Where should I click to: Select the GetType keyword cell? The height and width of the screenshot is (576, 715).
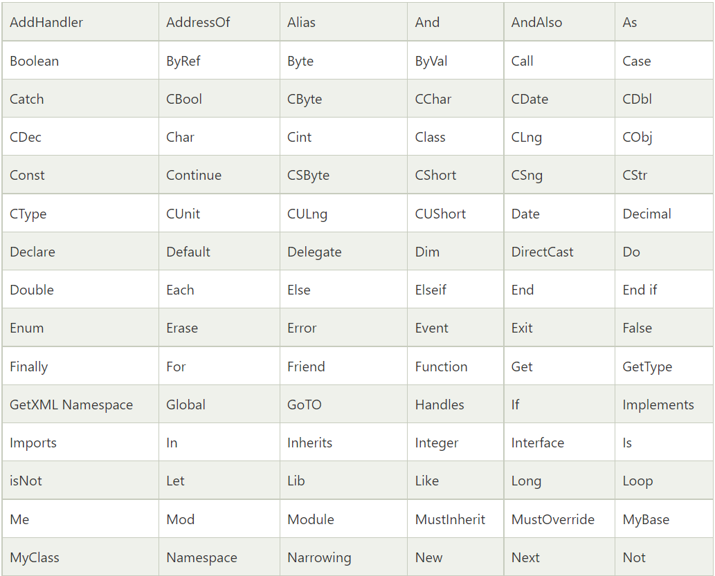pyautogui.click(x=647, y=366)
